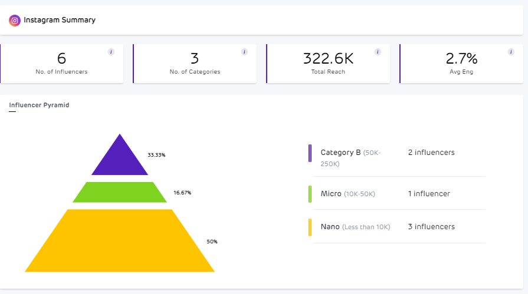Click the yellow bottom pyramid segment

[x=120, y=241]
